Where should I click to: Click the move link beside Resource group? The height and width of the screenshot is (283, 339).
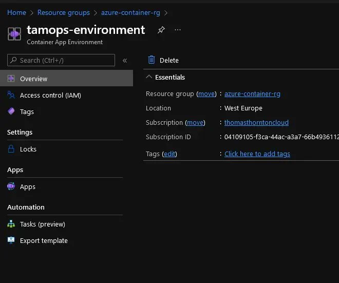pyautogui.click(x=206, y=94)
